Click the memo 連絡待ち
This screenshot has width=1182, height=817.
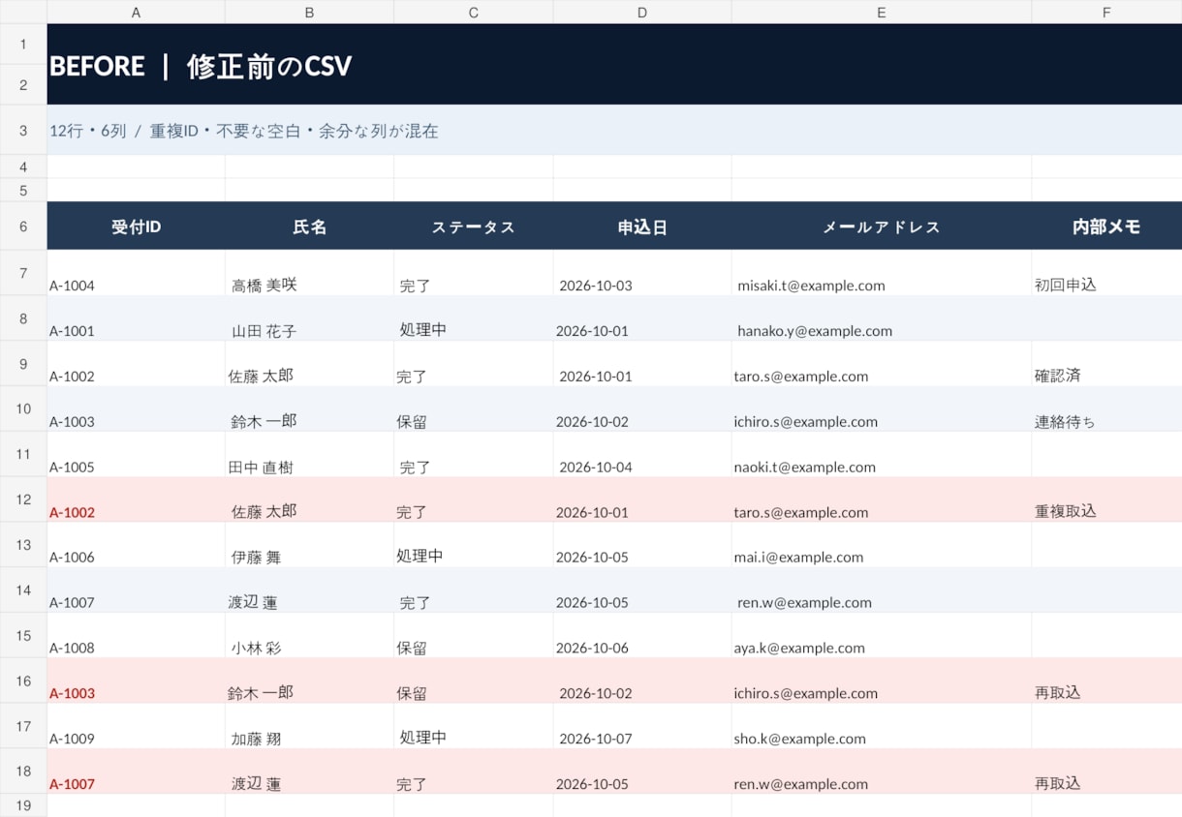pos(1066,421)
